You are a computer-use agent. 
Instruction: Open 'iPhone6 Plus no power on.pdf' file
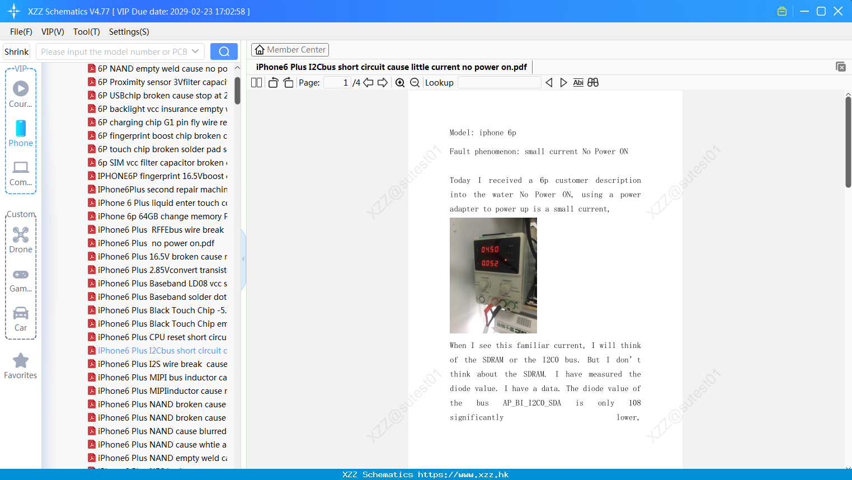pos(152,243)
